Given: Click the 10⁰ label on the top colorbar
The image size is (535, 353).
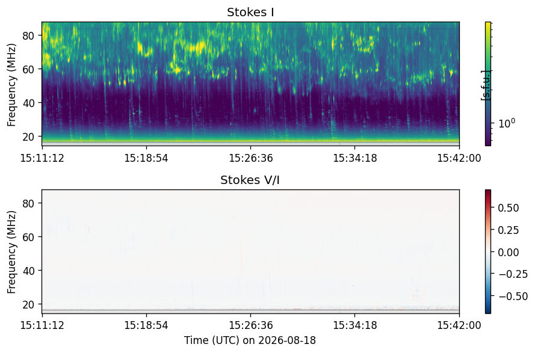Looking at the screenshot, I should [507, 123].
